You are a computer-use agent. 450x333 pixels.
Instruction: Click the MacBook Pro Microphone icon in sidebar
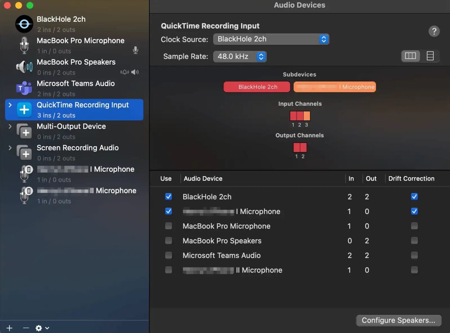click(24, 45)
